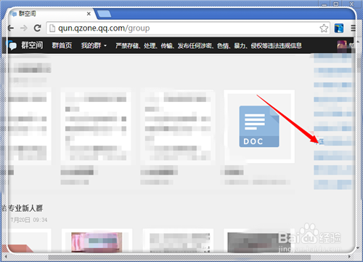Viewport: 363px width, 262px height.
Task: Open the DOC file icon
Action: [x=259, y=127]
